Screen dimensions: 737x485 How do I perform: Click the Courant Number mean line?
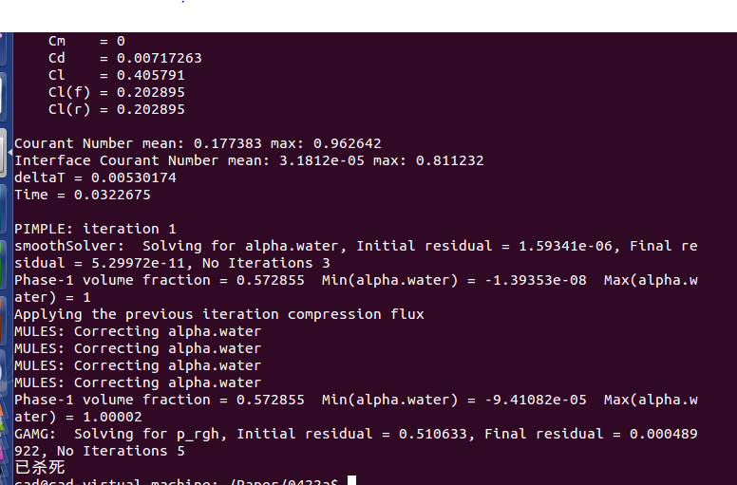click(x=198, y=143)
